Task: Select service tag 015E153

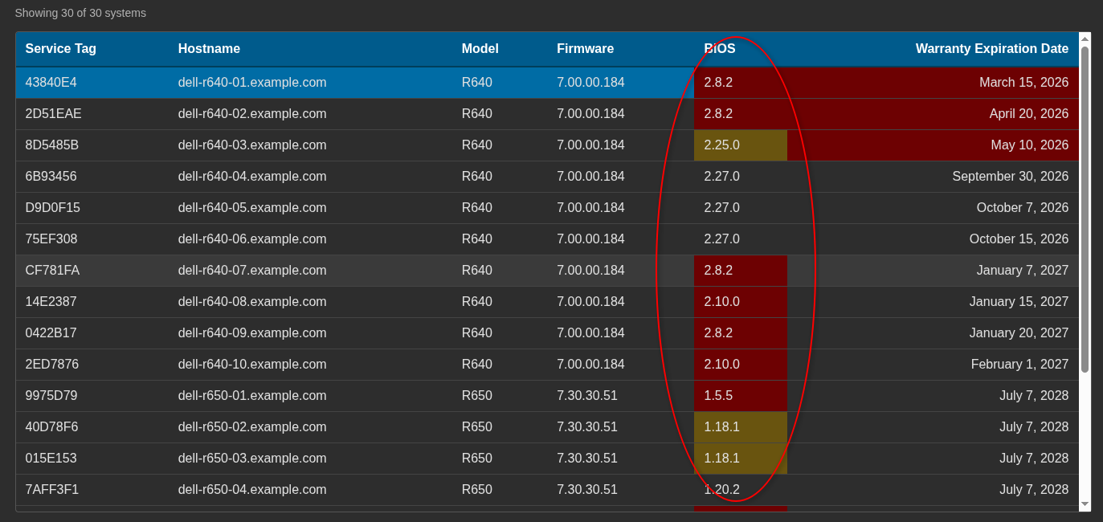Action: click(x=51, y=459)
